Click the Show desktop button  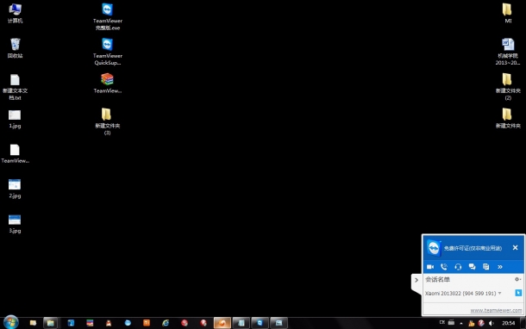pos(523,323)
